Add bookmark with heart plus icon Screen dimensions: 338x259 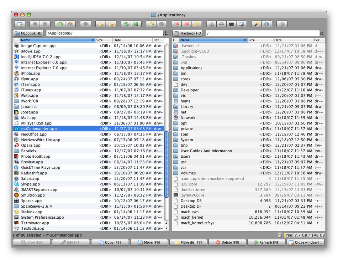pyautogui.click(x=176, y=24)
